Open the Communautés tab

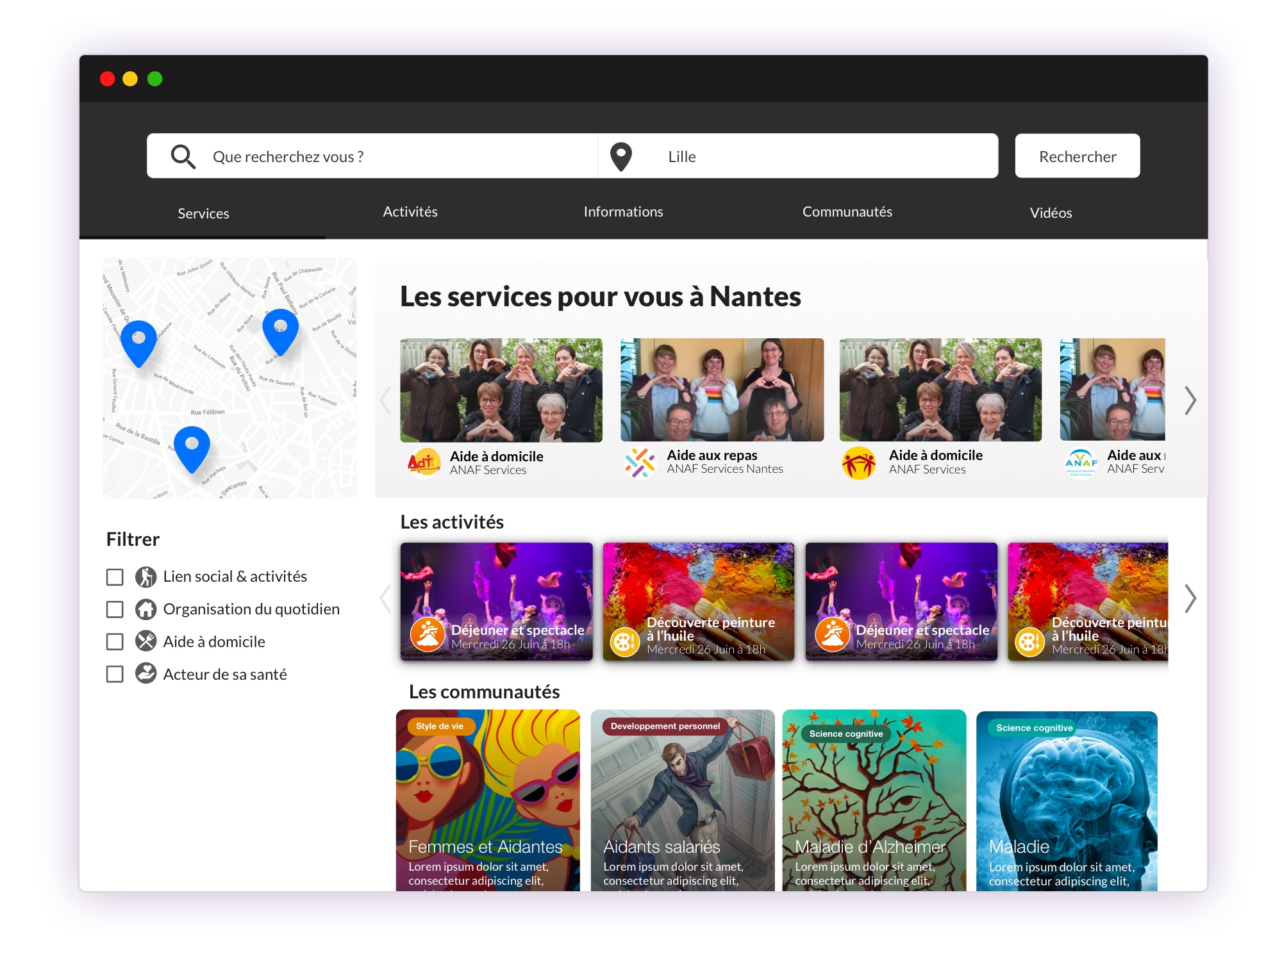pyautogui.click(x=847, y=212)
